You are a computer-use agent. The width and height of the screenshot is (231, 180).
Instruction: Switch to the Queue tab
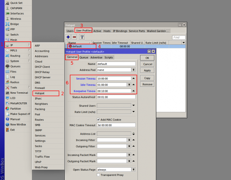83,57
